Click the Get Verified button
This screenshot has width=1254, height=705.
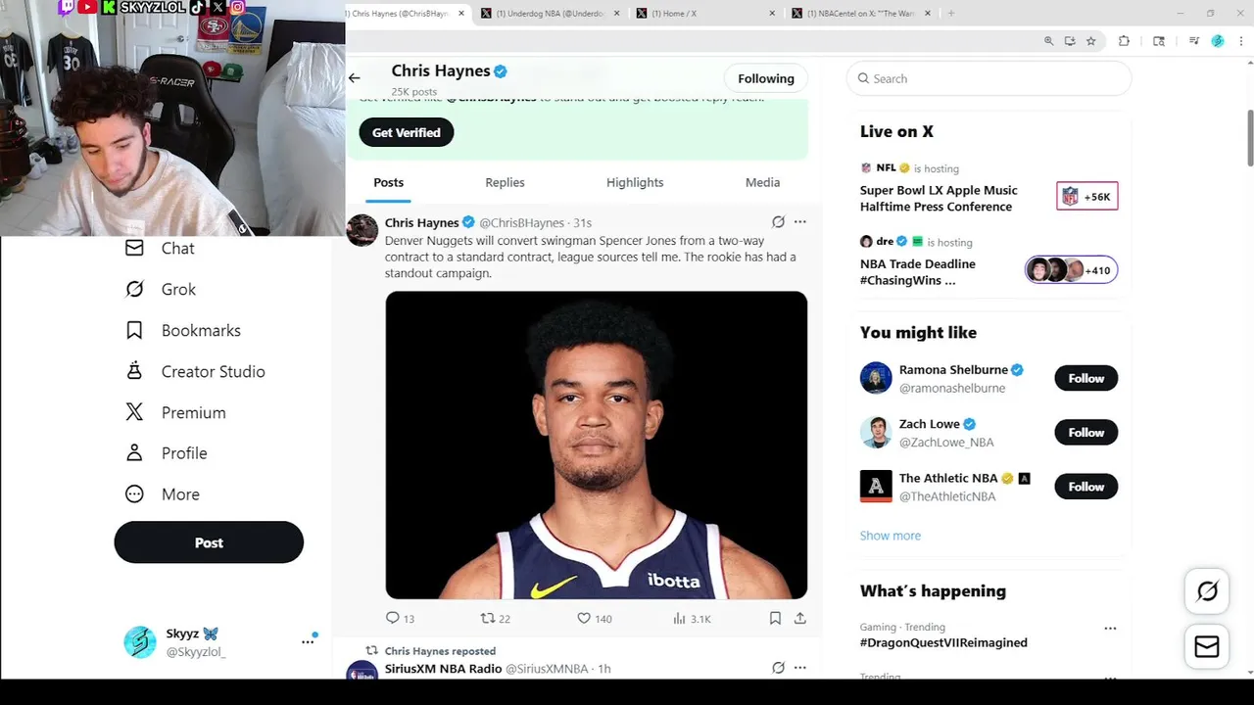[x=407, y=132]
